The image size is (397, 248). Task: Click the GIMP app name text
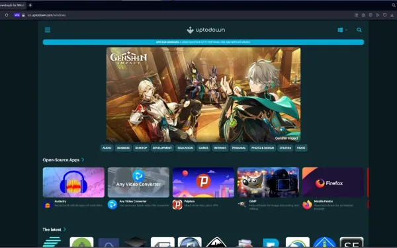coord(253,202)
